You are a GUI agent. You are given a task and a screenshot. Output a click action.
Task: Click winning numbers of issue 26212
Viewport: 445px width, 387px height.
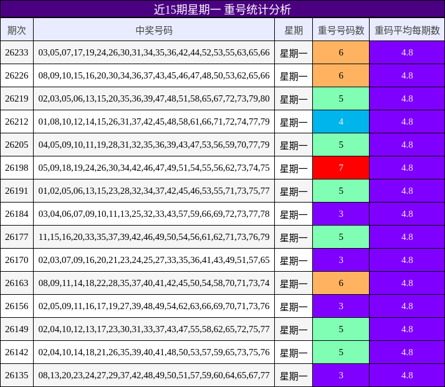pos(154,122)
